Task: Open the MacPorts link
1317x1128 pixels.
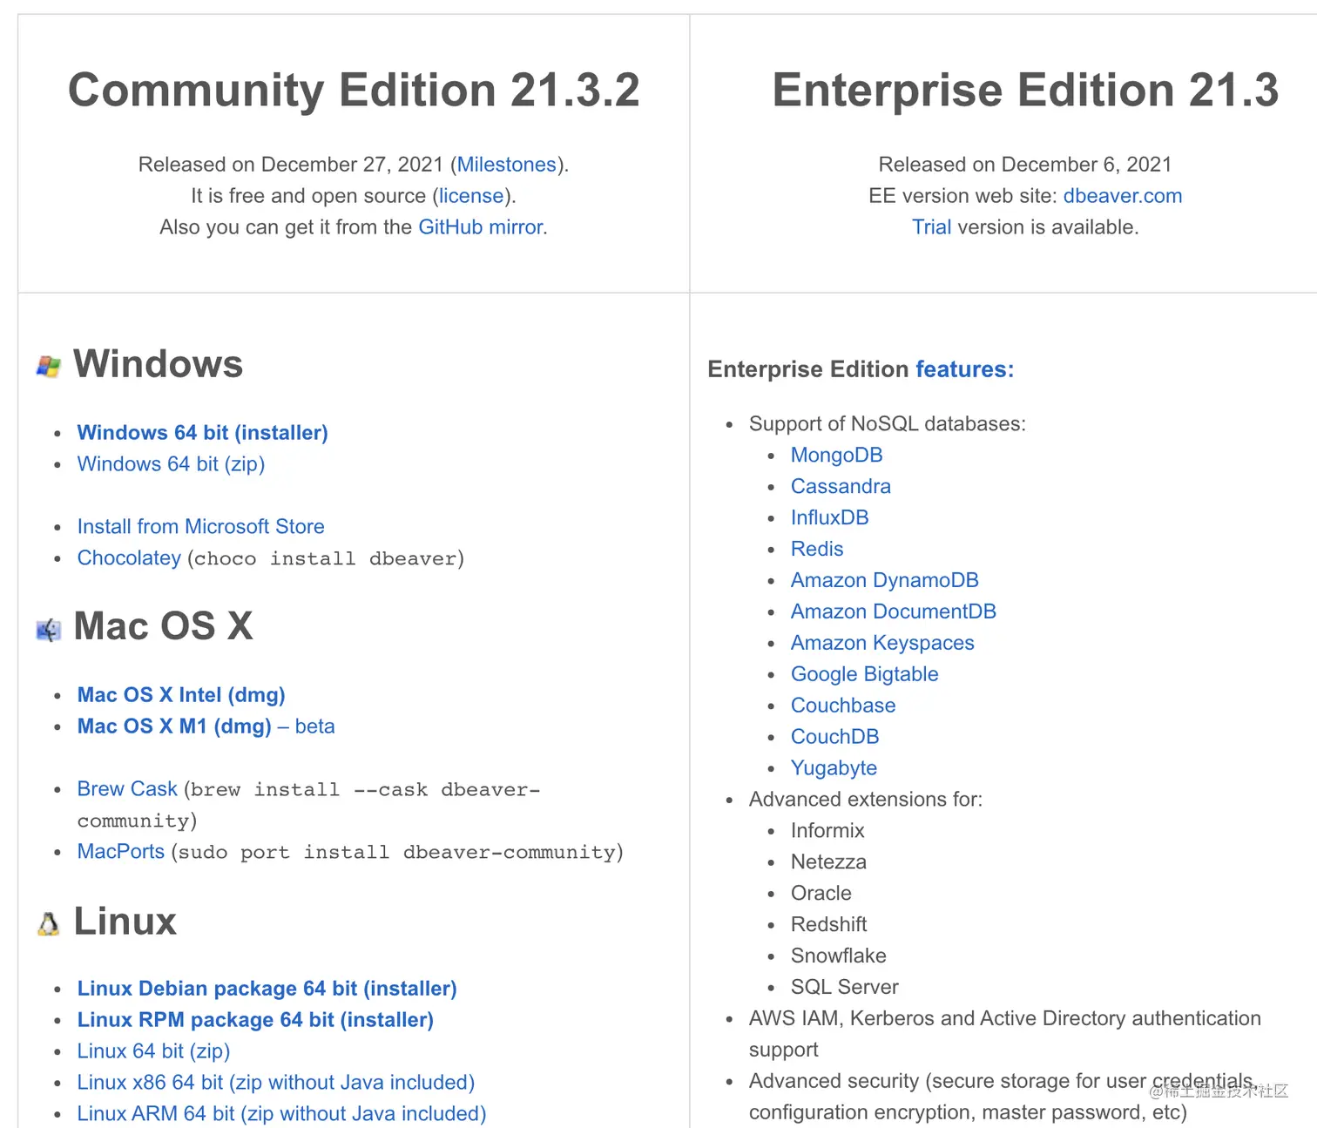Action: coord(121,852)
